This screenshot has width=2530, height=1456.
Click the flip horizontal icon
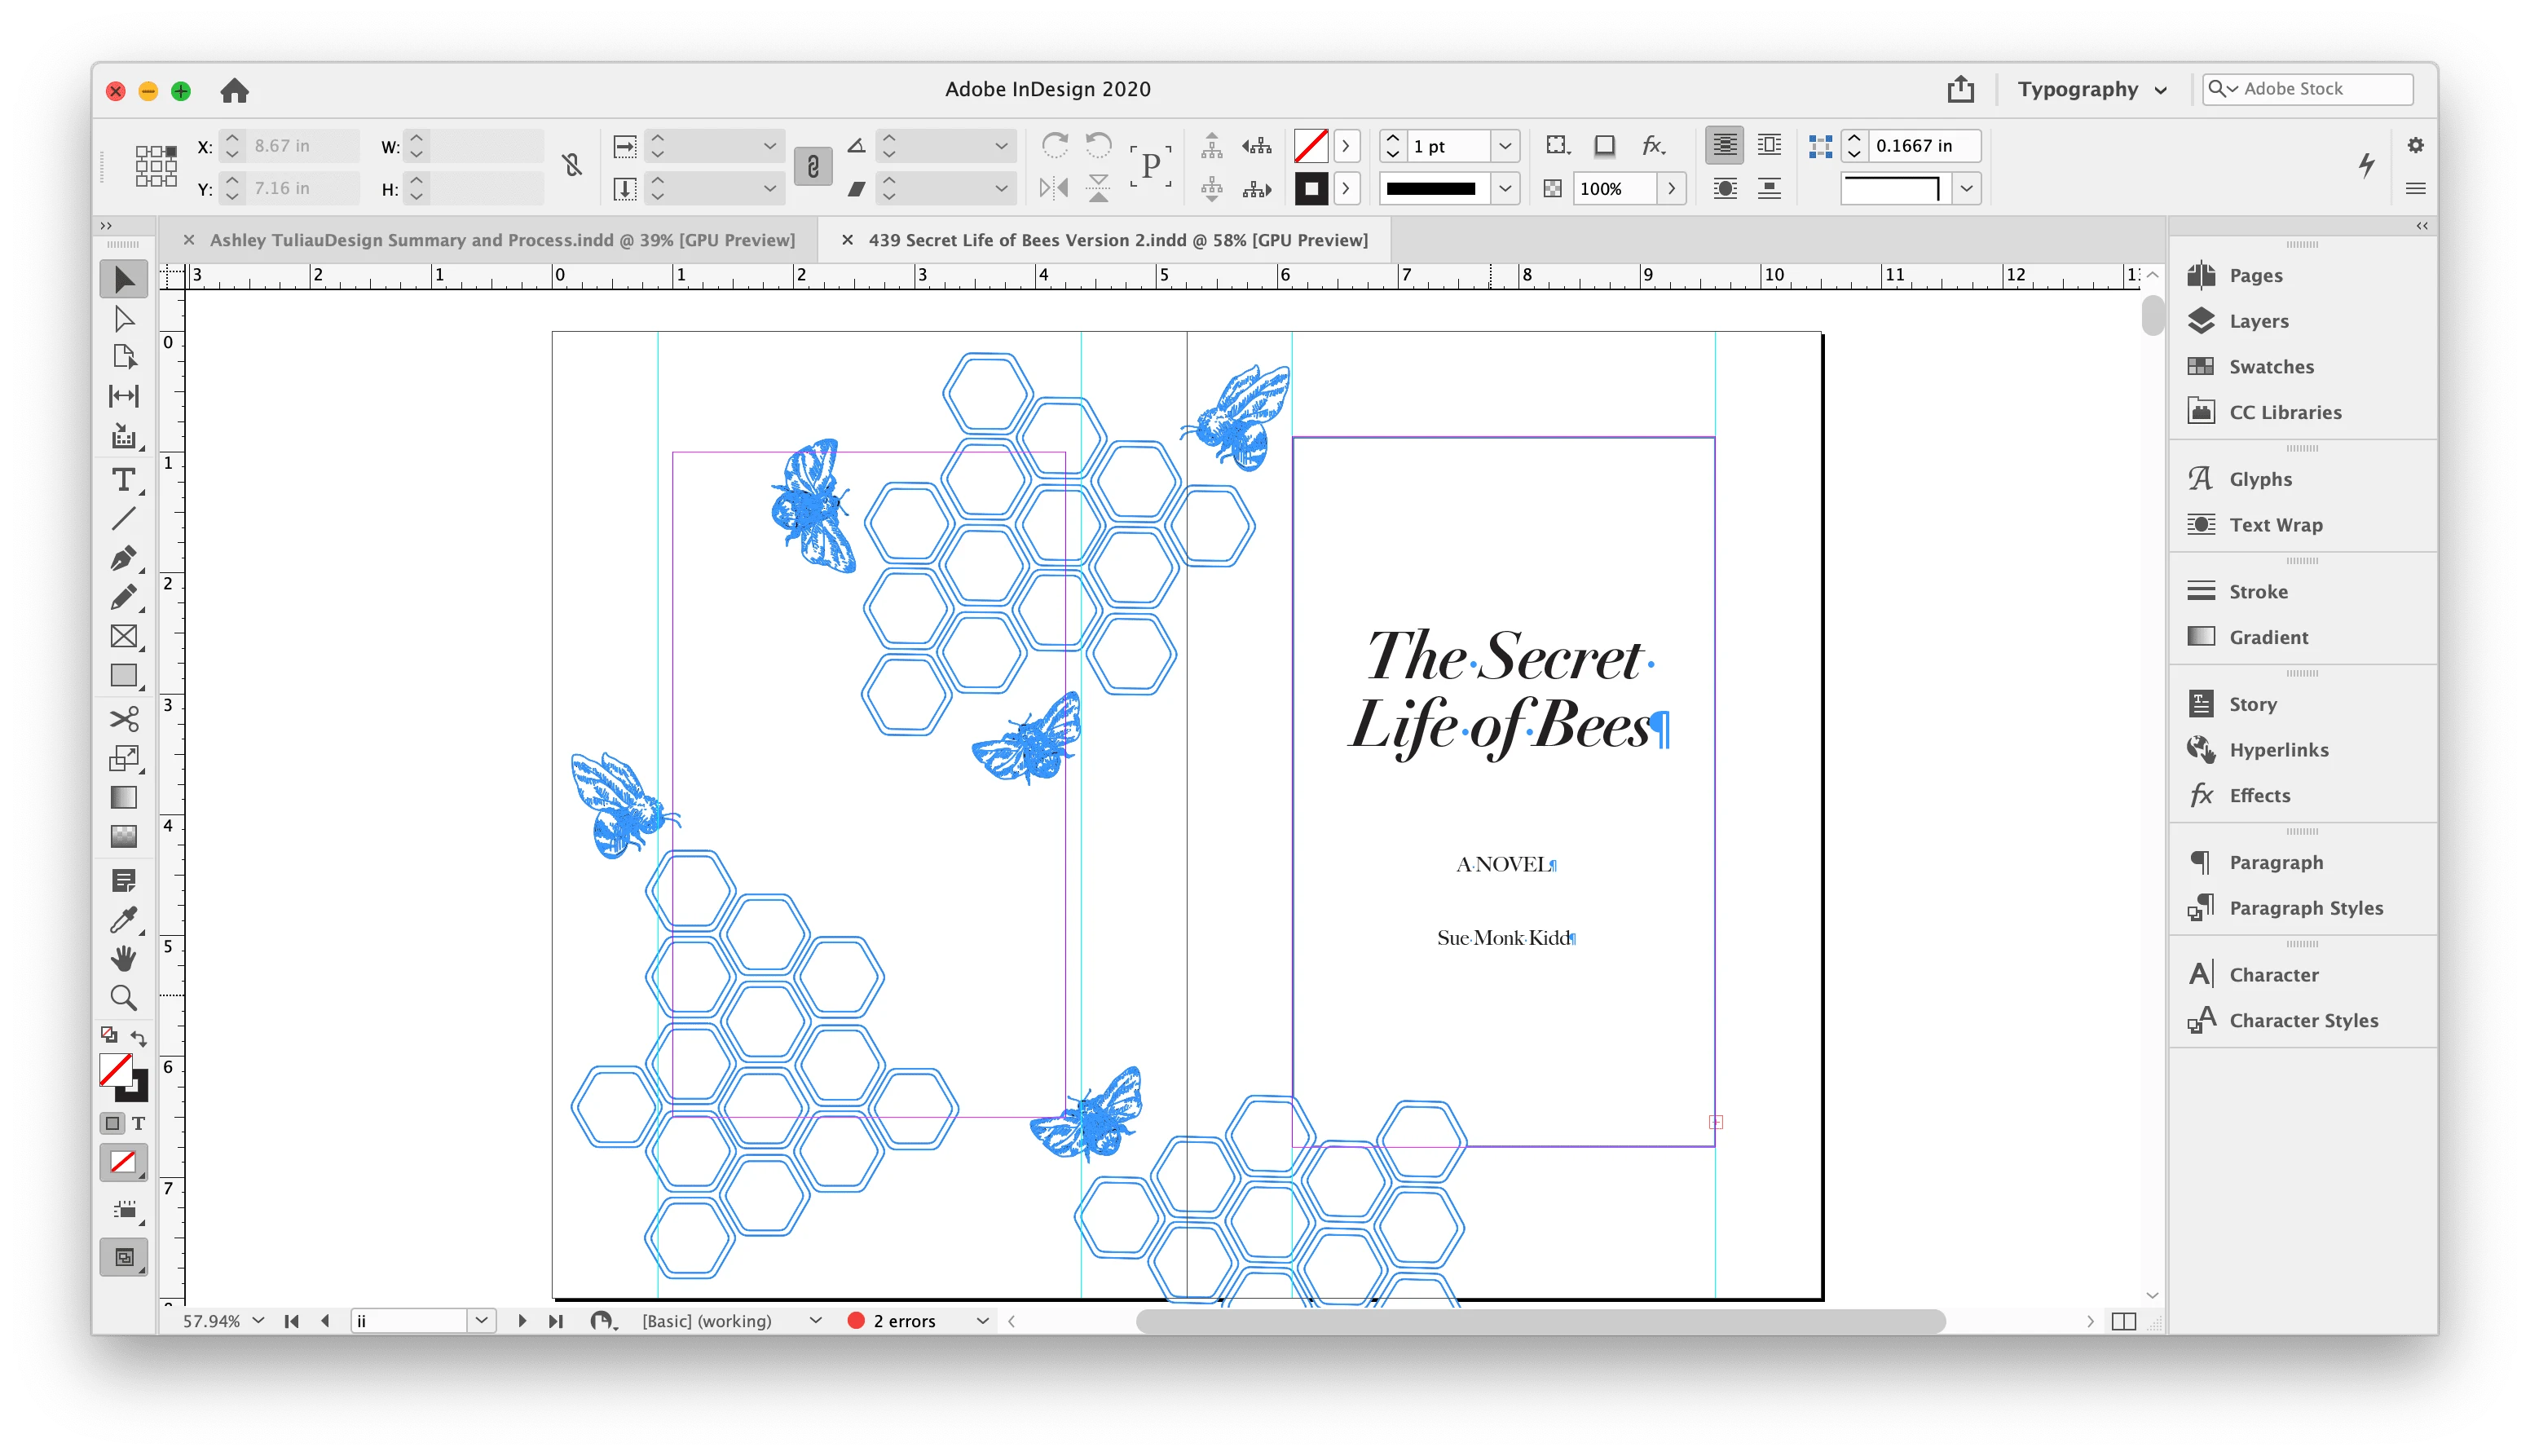1054,188
